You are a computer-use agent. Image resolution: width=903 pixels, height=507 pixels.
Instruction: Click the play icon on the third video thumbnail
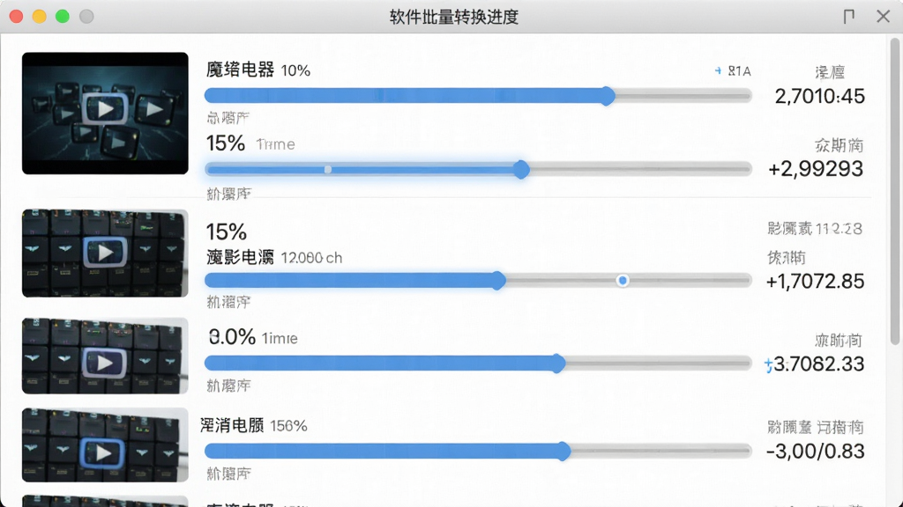pos(104,363)
